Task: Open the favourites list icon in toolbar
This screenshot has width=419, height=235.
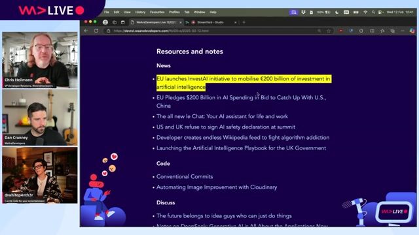Action: tap(382, 31)
